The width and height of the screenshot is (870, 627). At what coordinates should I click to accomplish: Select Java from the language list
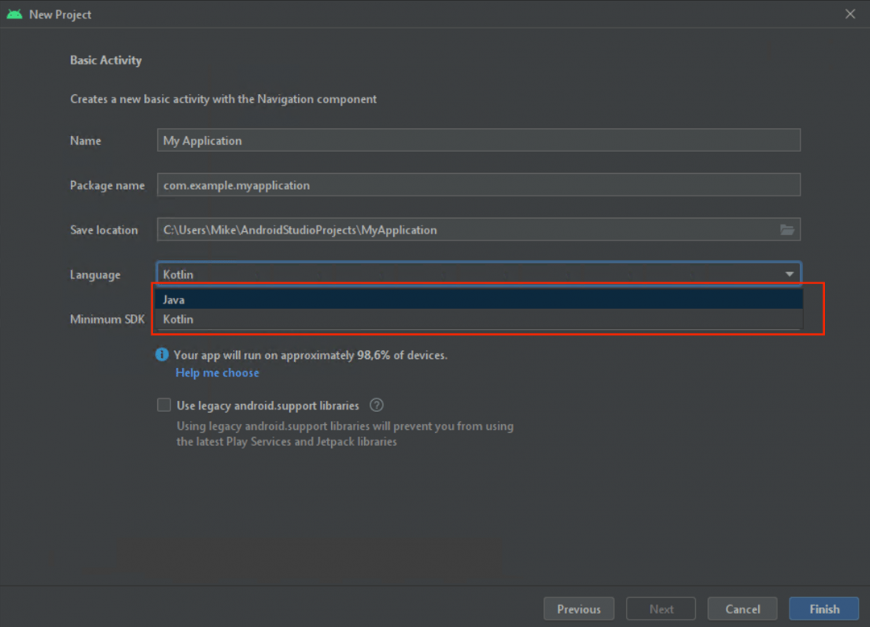coord(174,299)
